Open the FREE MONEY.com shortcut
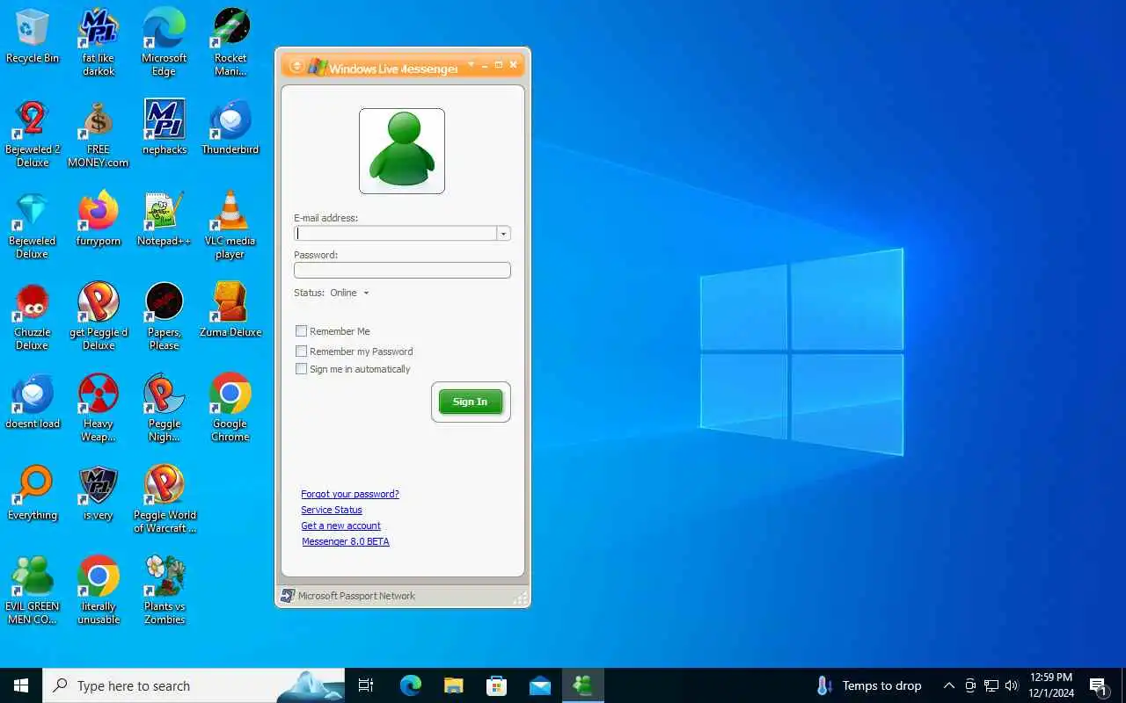The image size is (1126, 703). coord(99,134)
